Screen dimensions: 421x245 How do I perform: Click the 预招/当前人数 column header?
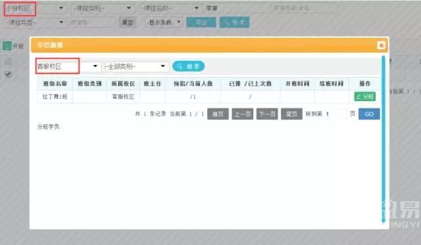pos(193,83)
